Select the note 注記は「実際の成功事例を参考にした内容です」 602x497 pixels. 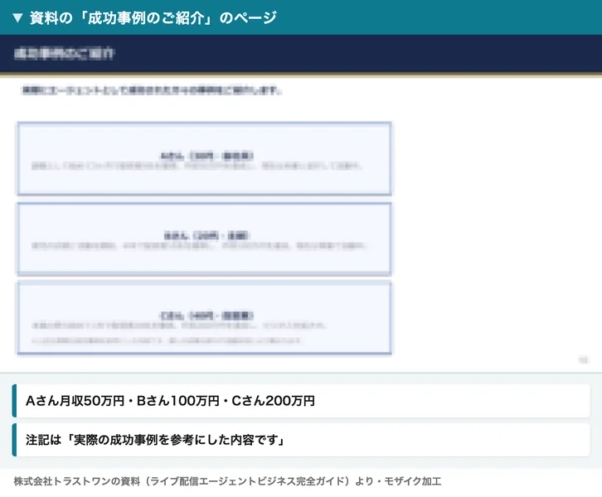click(156, 440)
